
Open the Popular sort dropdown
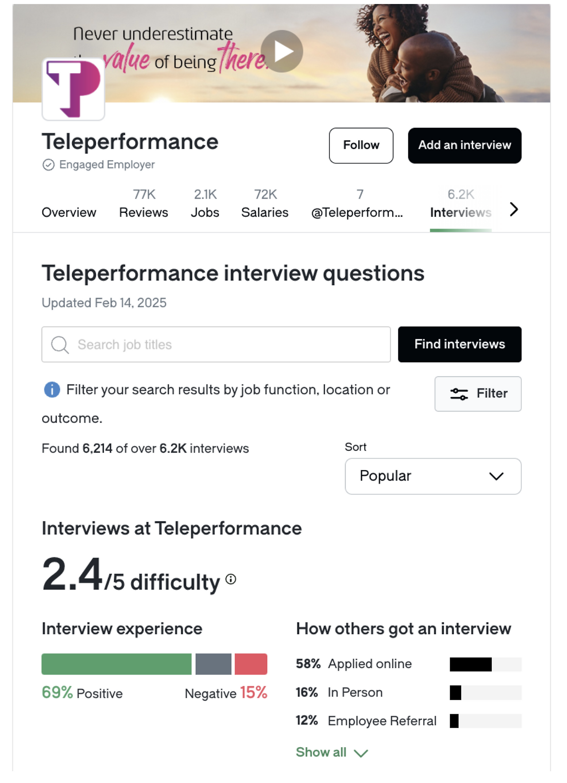[433, 476]
